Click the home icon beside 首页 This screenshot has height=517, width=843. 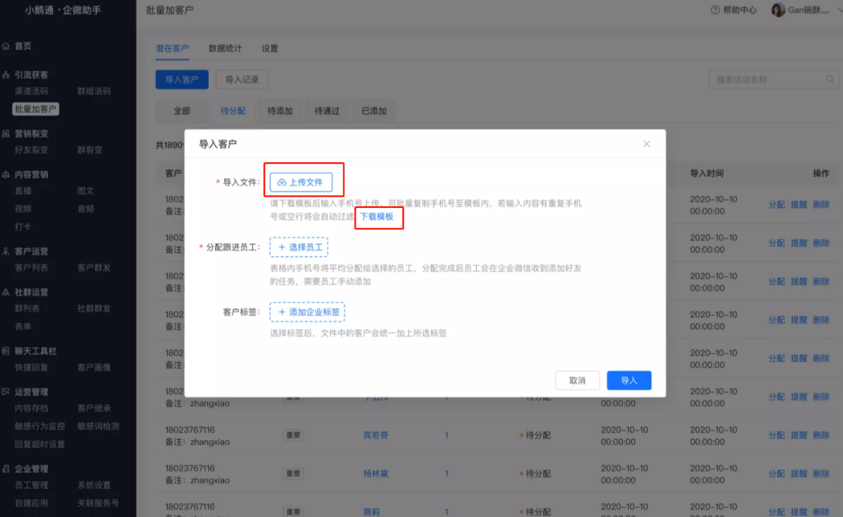6,47
